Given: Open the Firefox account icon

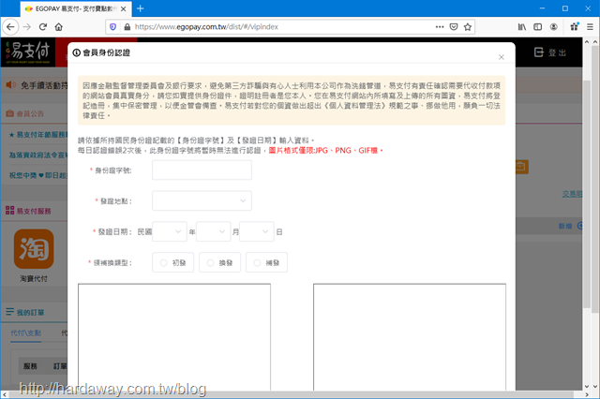Looking at the screenshot, I should [x=554, y=27].
